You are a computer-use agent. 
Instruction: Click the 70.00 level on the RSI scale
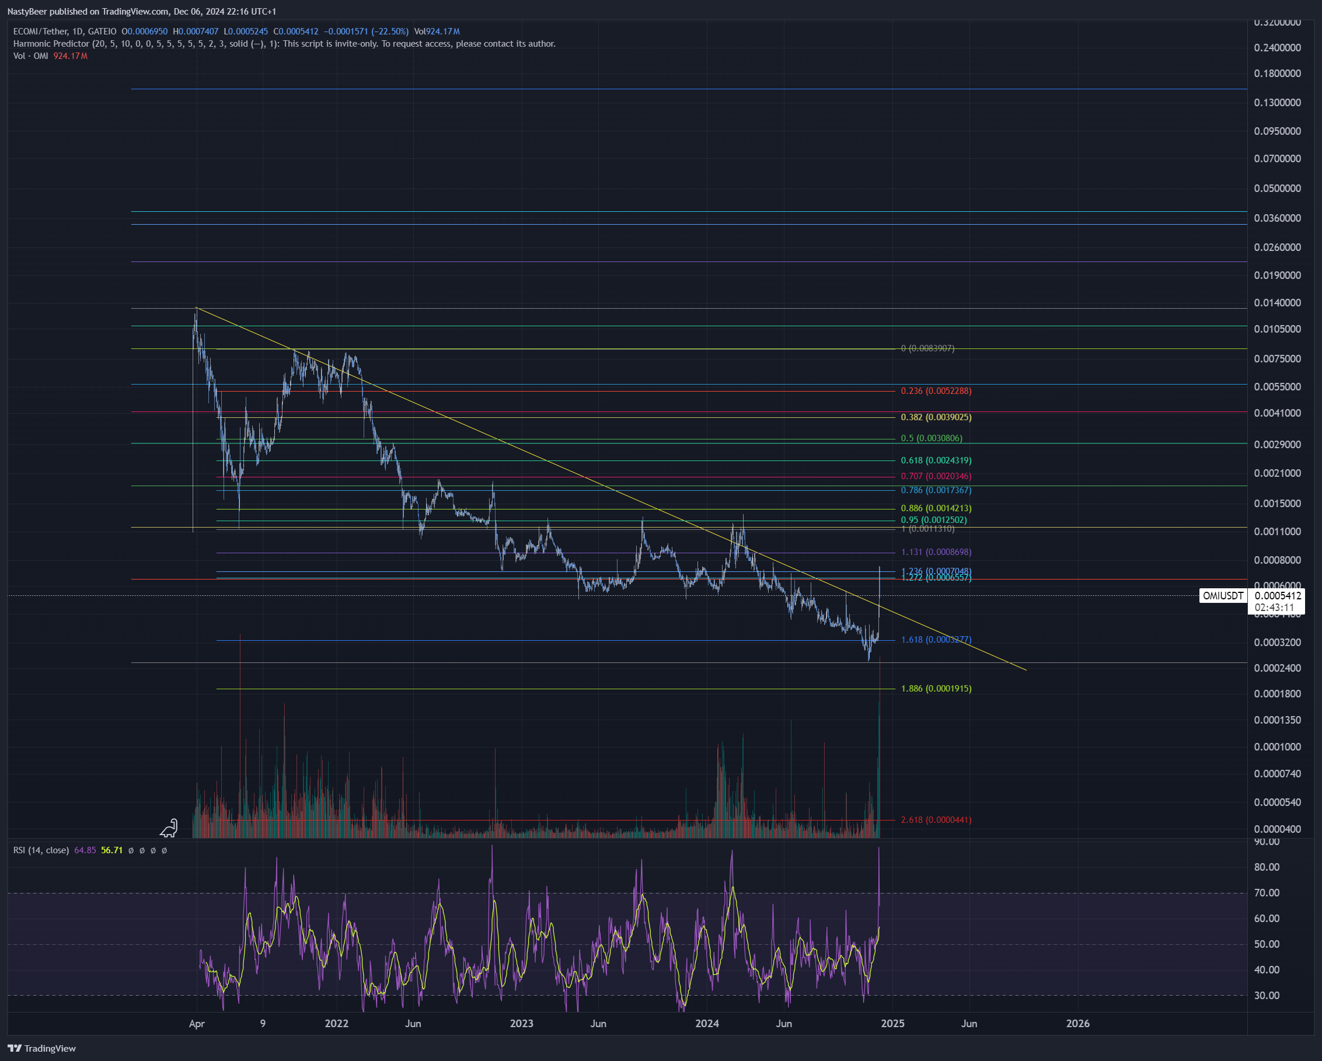(x=1267, y=893)
